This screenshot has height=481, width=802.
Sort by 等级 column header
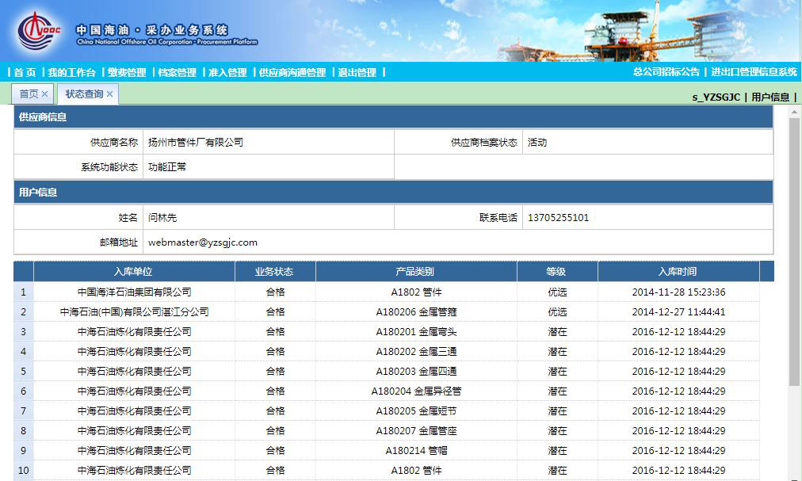point(556,271)
